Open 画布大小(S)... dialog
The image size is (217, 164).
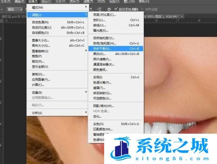coord(57,46)
